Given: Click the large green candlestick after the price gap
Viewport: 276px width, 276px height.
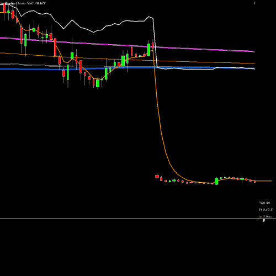Looking at the screenshot, I should [216, 181].
